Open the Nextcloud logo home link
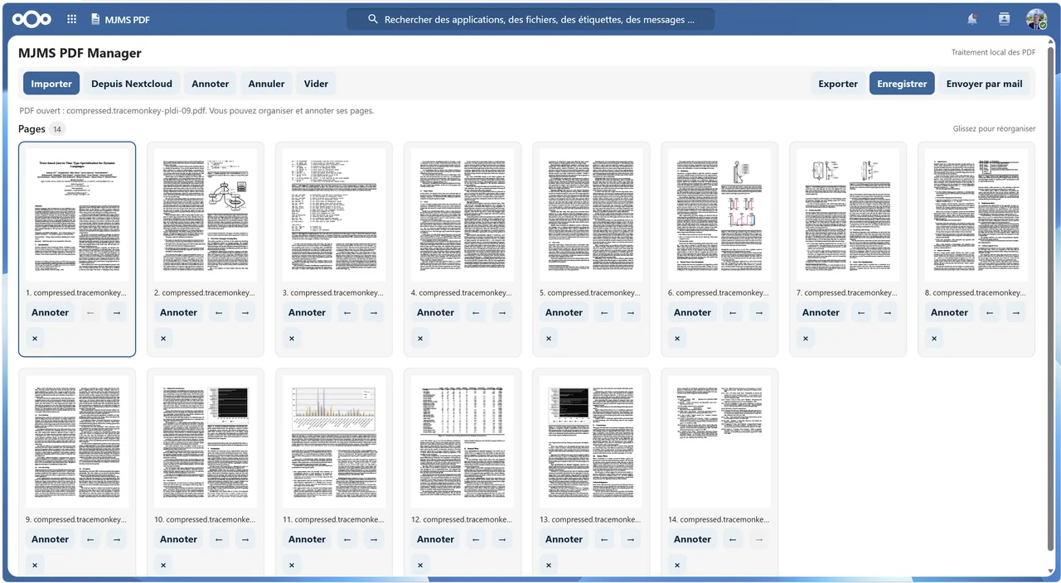 click(x=33, y=19)
